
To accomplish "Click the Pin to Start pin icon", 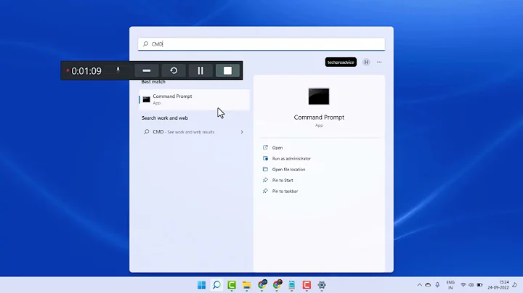I will point(265,180).
